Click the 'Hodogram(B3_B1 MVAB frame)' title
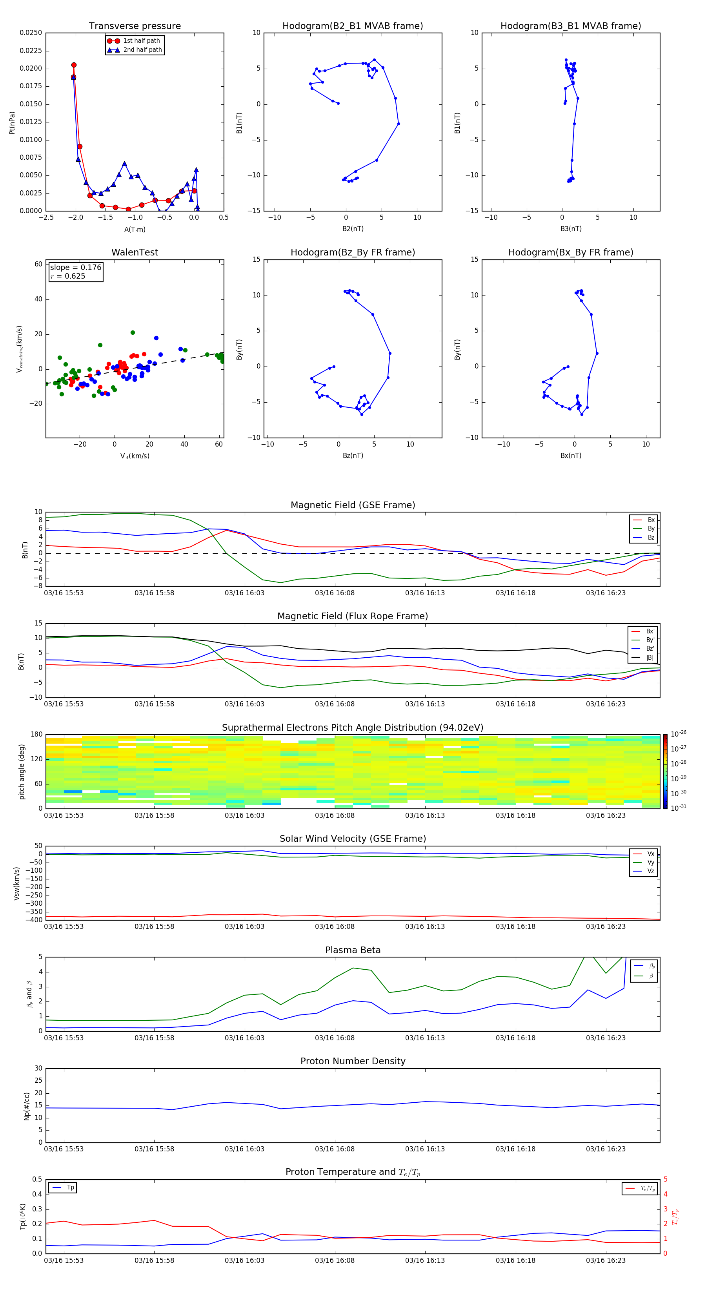 coord(571,26)
